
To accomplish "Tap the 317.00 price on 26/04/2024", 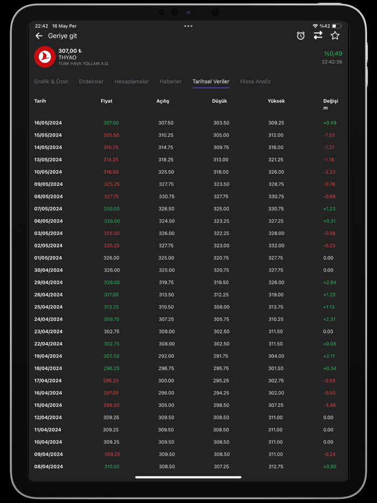I will [111, 295].
